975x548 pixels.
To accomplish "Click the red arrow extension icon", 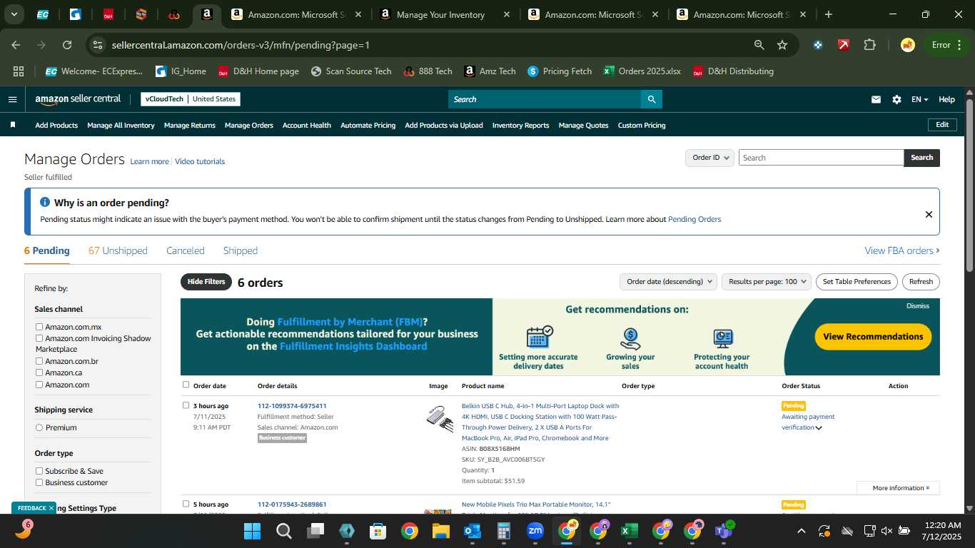I will click(x=844, y=45).
